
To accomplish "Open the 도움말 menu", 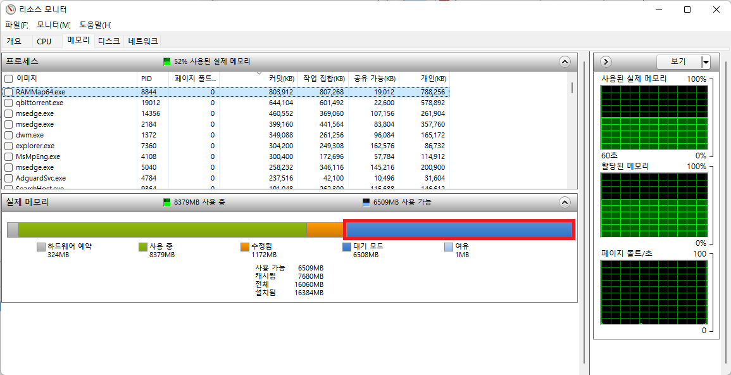I will [95, 24].
